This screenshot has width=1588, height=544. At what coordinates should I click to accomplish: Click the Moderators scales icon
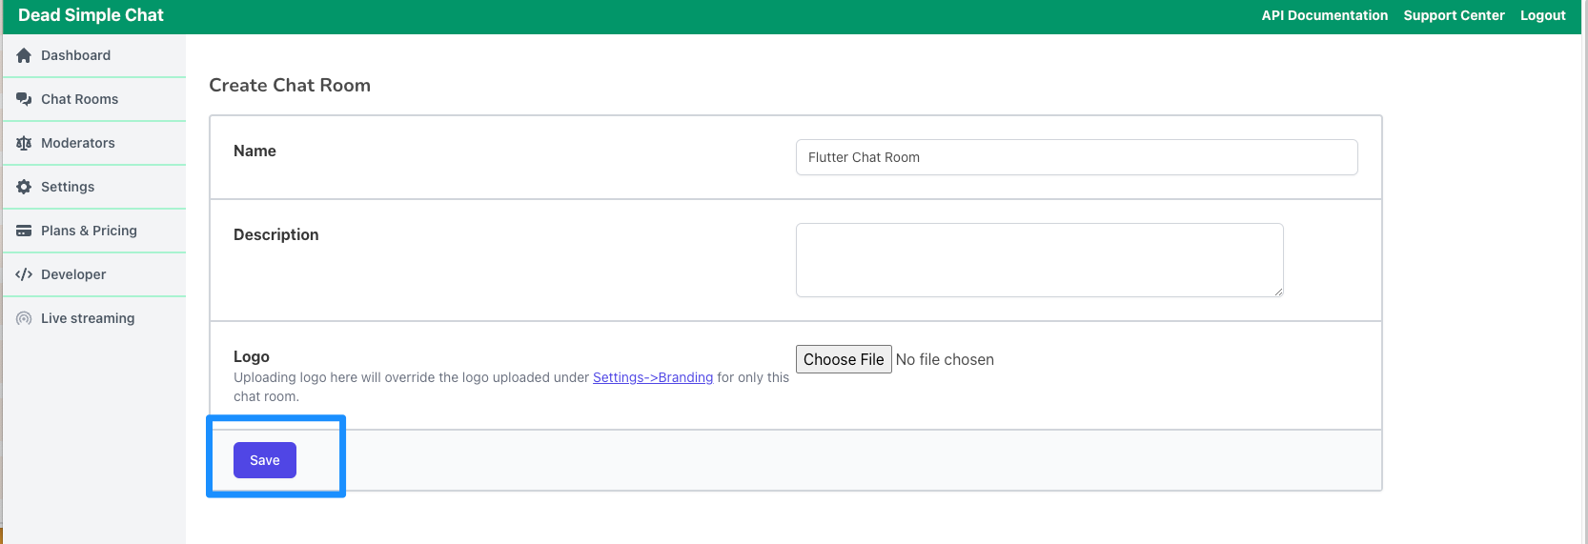(x=24, y=143)
